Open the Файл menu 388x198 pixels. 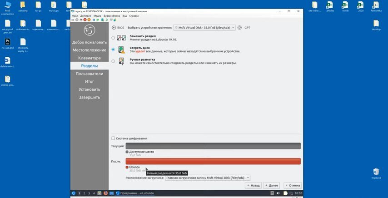(x=75, y=16)
